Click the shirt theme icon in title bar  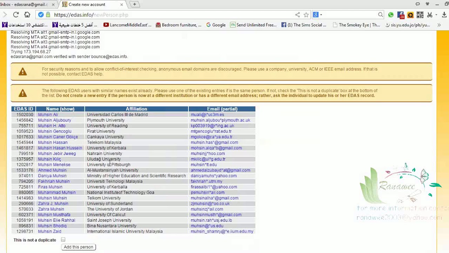427,4
